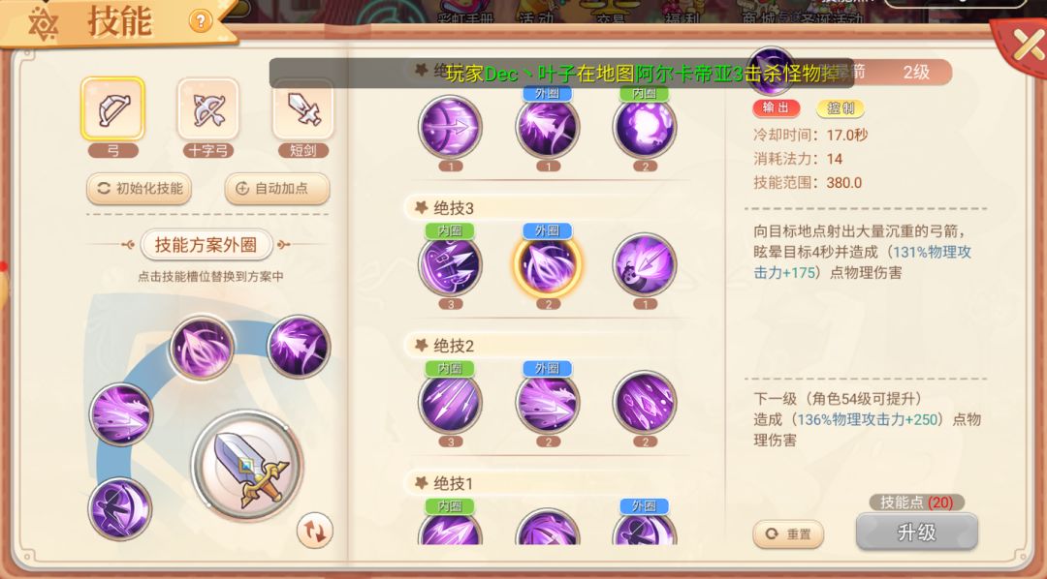Select the 输出 damage tag
The image size is (1047, 579).
tap(776, 108)
